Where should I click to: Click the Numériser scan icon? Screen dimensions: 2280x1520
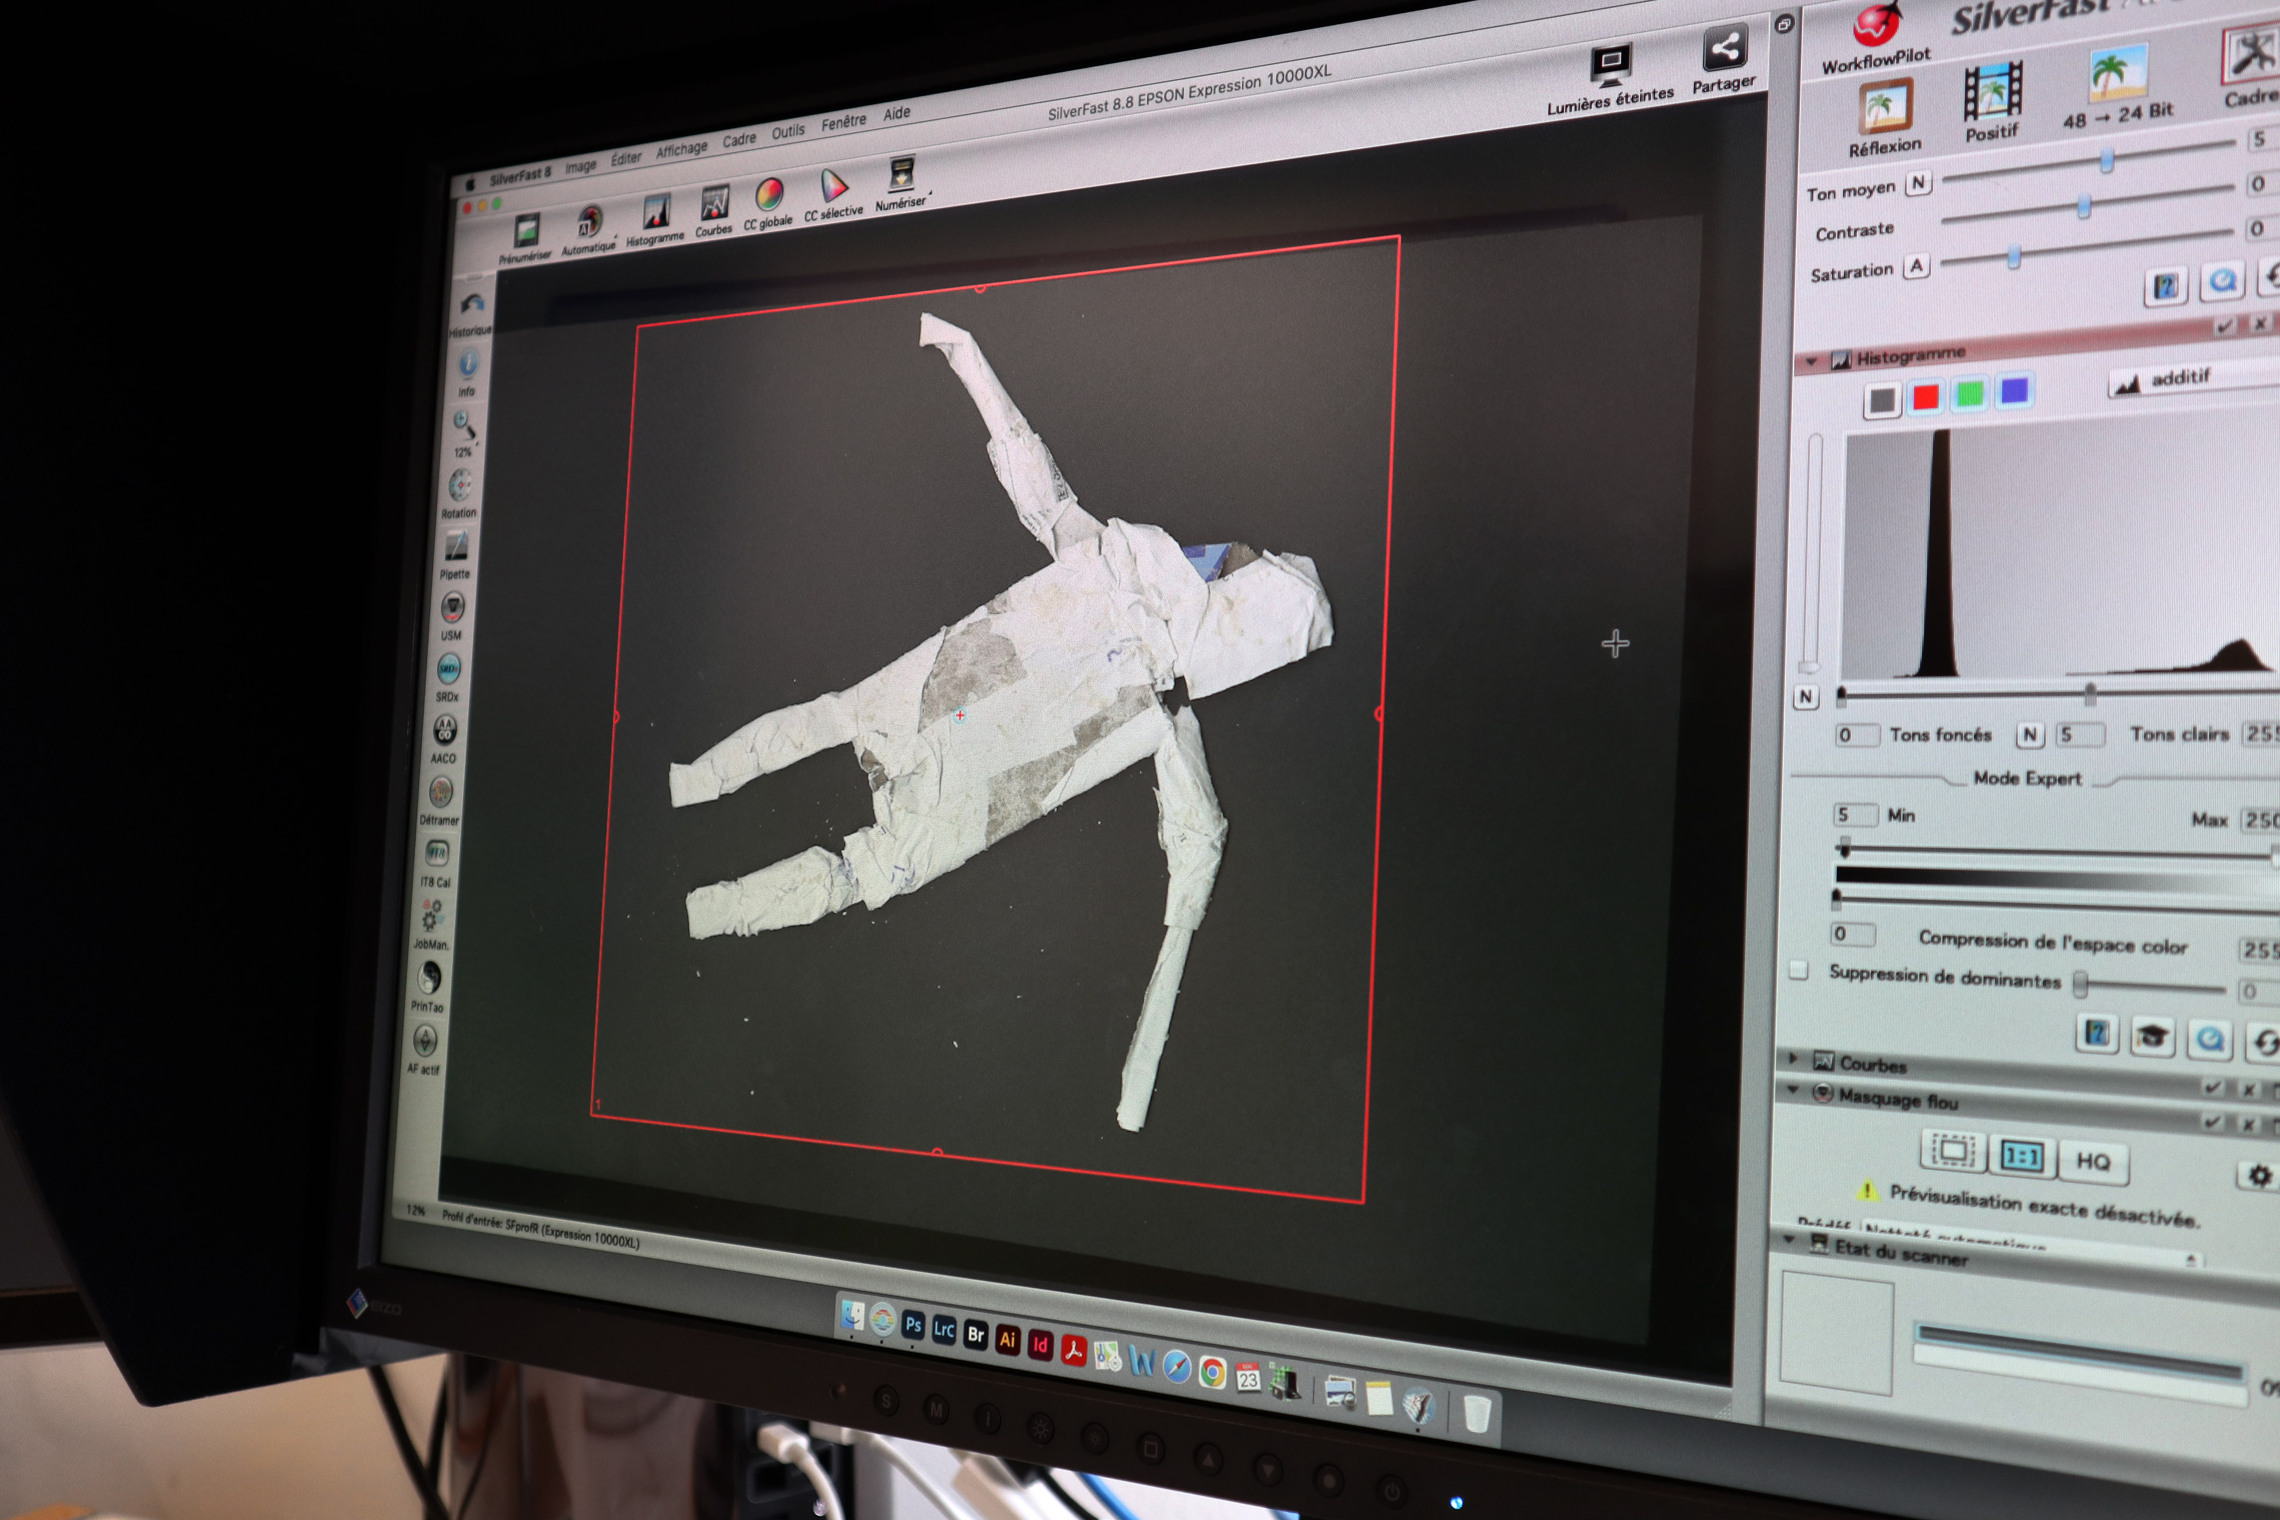(901, 176)
